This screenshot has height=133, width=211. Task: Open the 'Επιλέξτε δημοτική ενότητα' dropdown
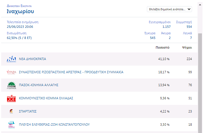click(x=167, y=9)
